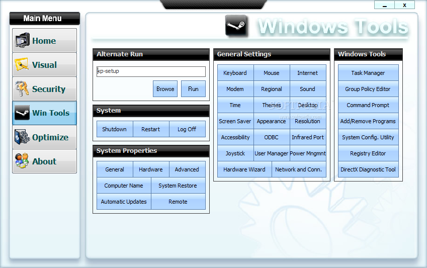The height and width of the screenshot is (268, 427).
Task: Click the Run button
Action: click(x=193, y=89)
